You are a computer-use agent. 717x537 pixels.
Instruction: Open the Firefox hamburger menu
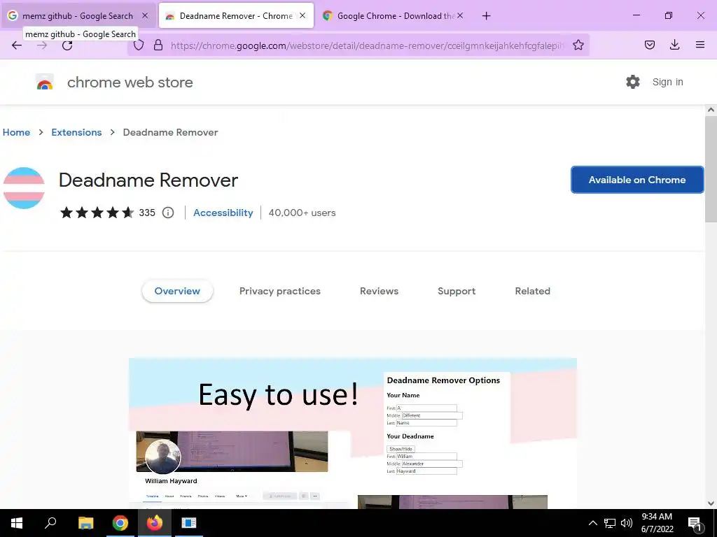pyautogui.click(x=700, y=45)
